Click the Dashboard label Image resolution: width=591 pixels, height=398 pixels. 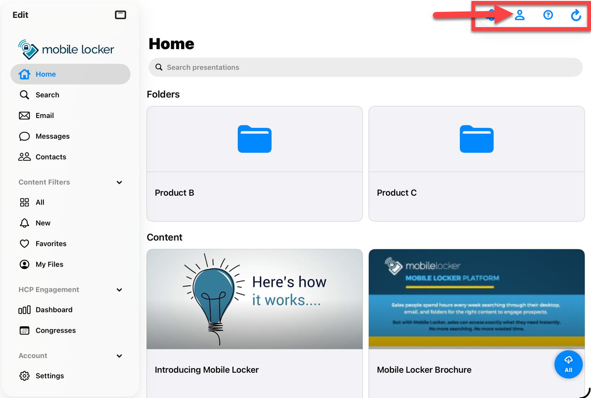(54, 310)
